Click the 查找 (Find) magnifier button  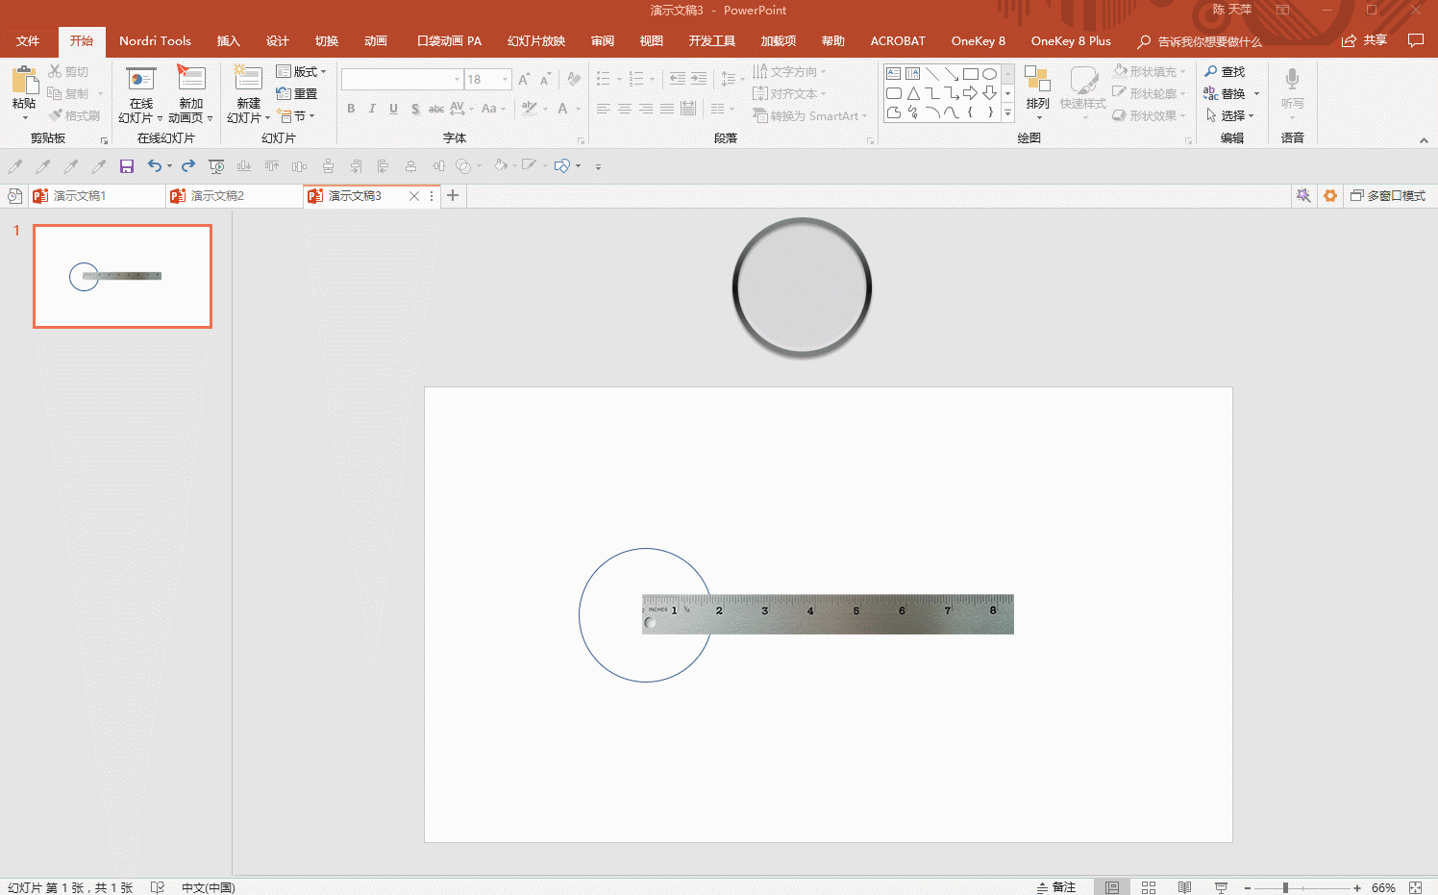[1225, 72]
